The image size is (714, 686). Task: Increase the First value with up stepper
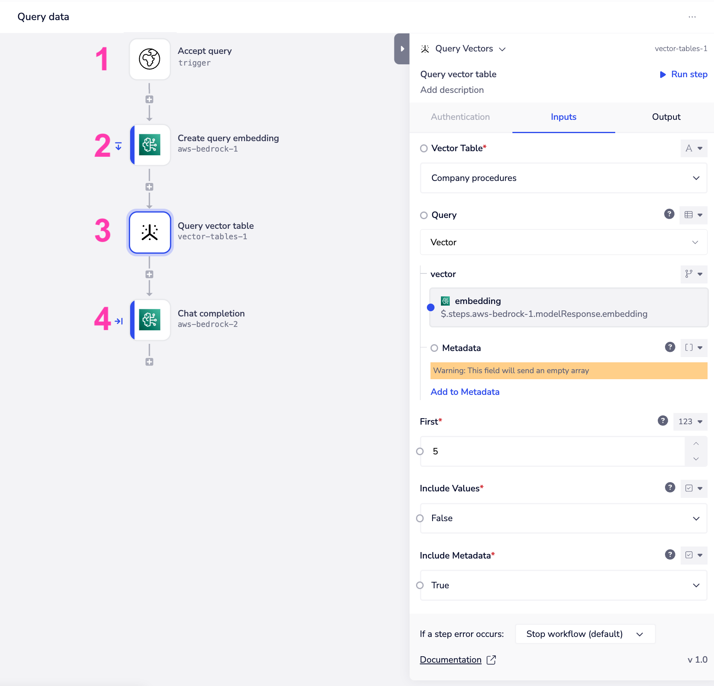click(696, 444)
